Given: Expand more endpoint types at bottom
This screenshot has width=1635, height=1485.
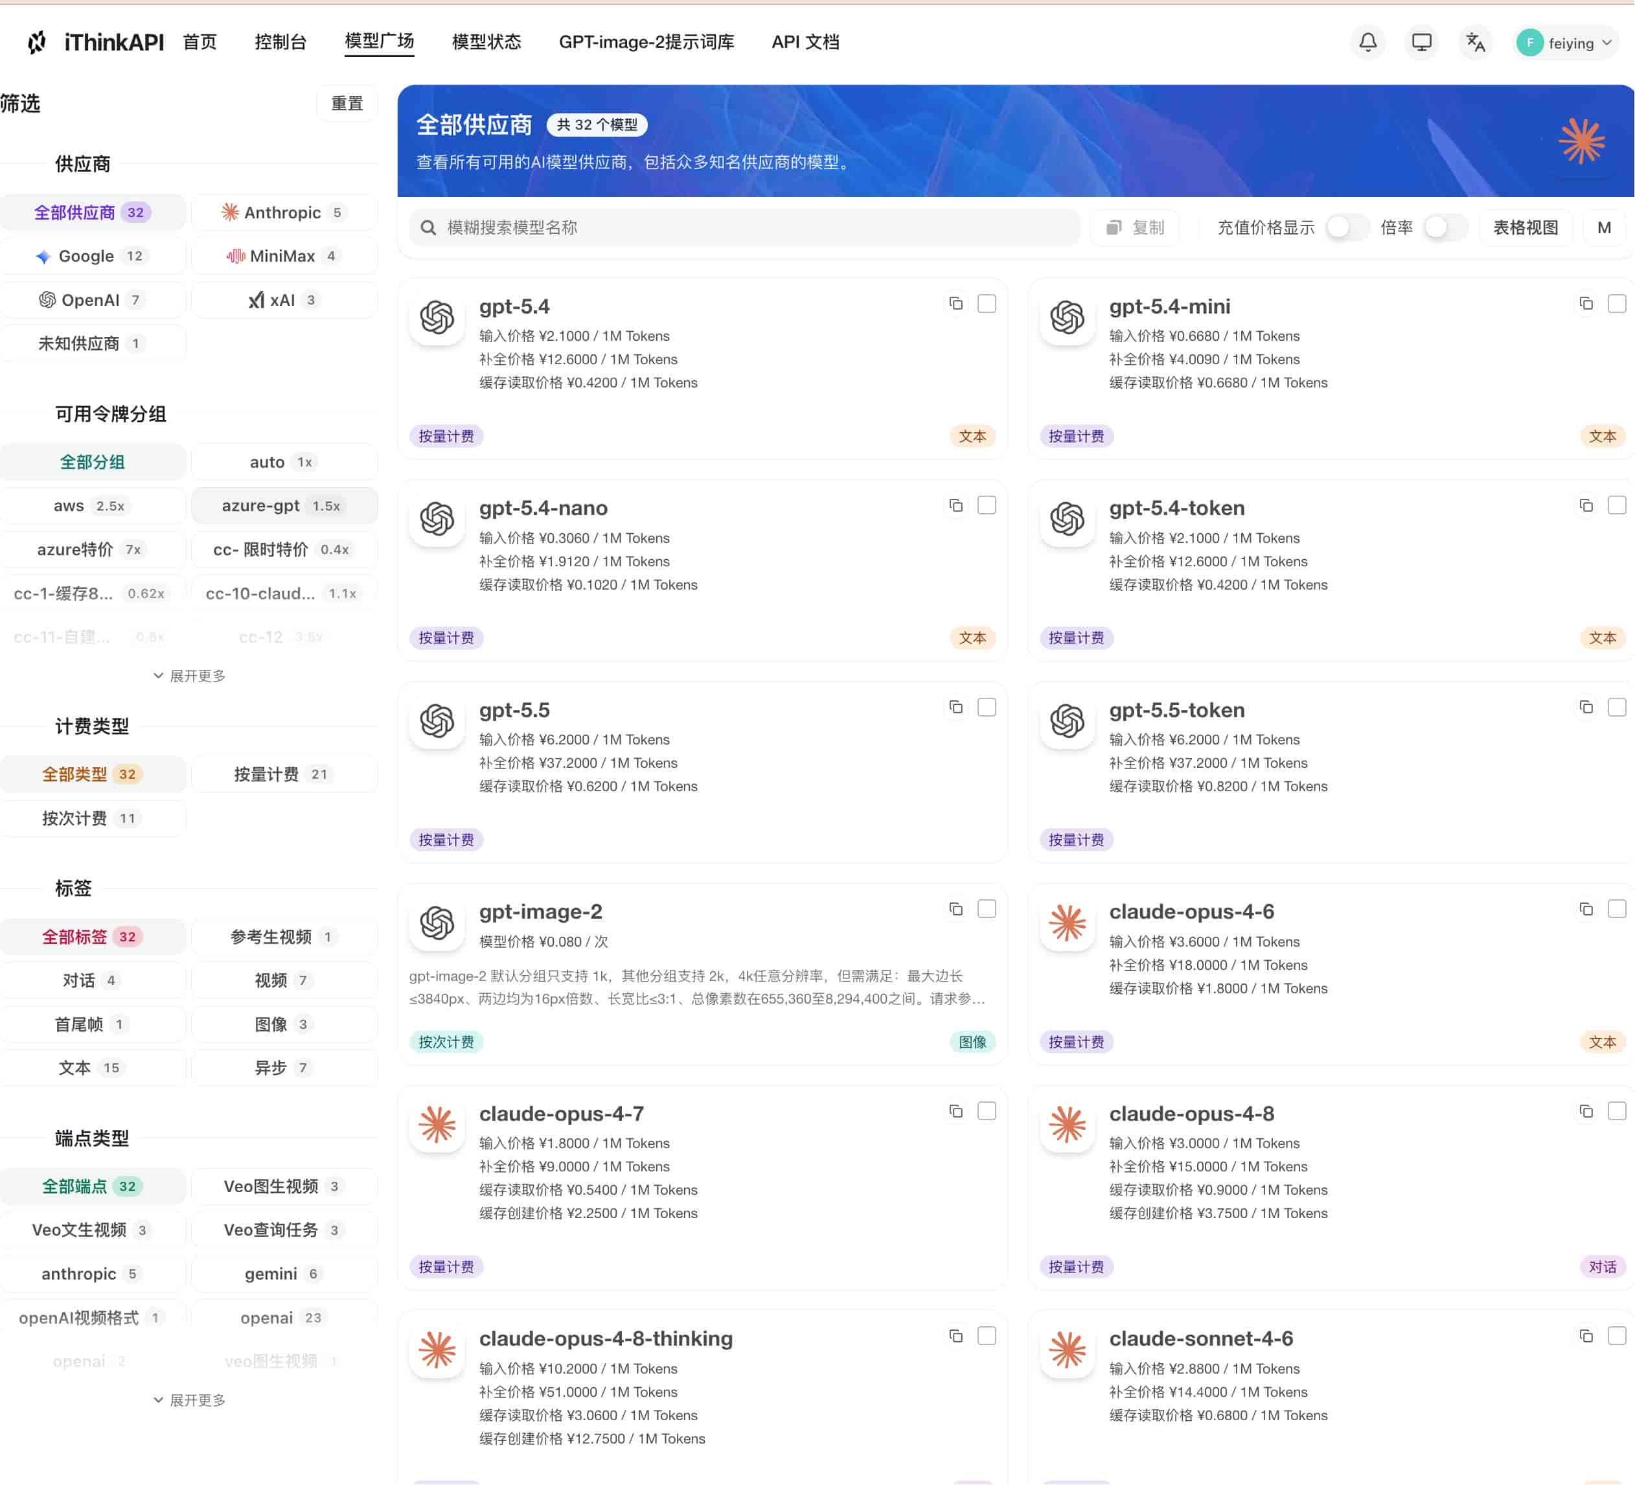Looking at the screenshot, I should 189,1400.
